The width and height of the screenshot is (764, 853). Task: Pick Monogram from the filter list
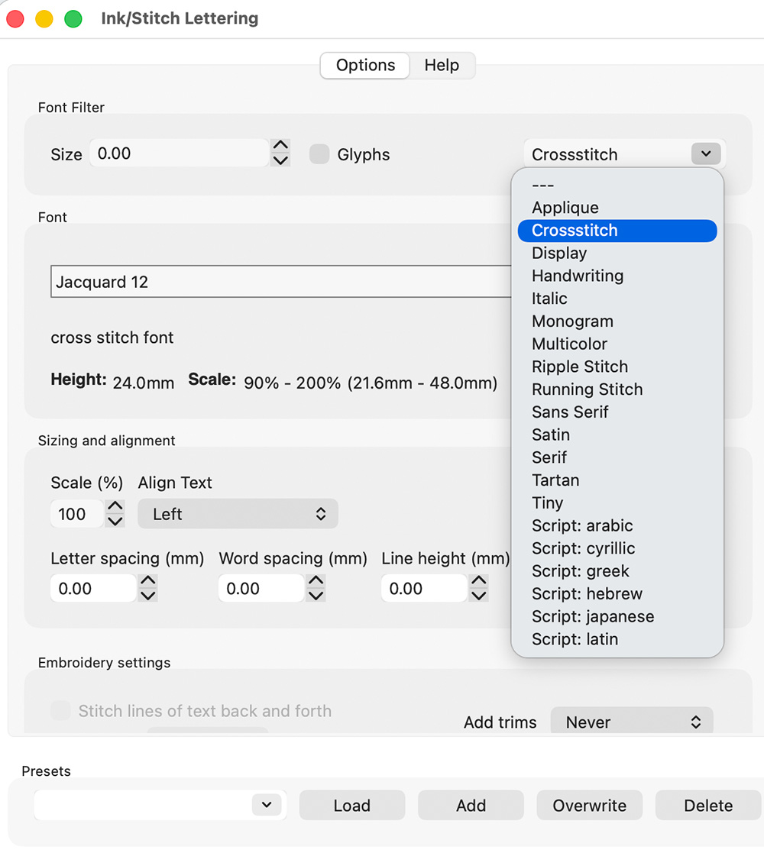617,321
